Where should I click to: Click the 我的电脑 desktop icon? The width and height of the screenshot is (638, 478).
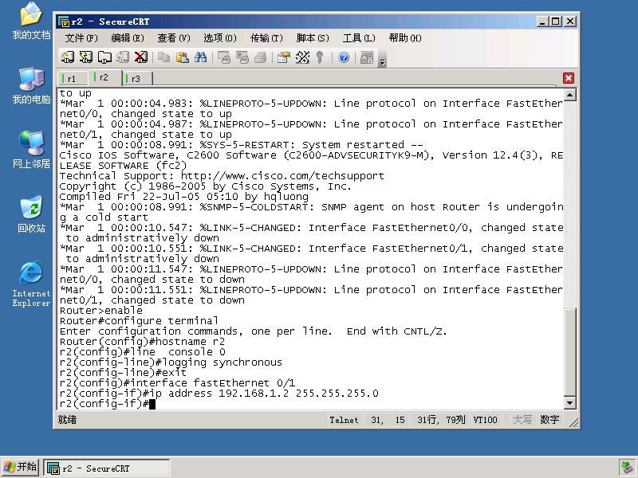coord(31,86)
